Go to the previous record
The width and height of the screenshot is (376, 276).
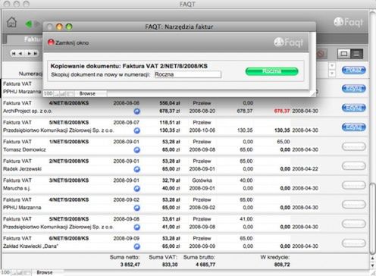pos(20,54)
